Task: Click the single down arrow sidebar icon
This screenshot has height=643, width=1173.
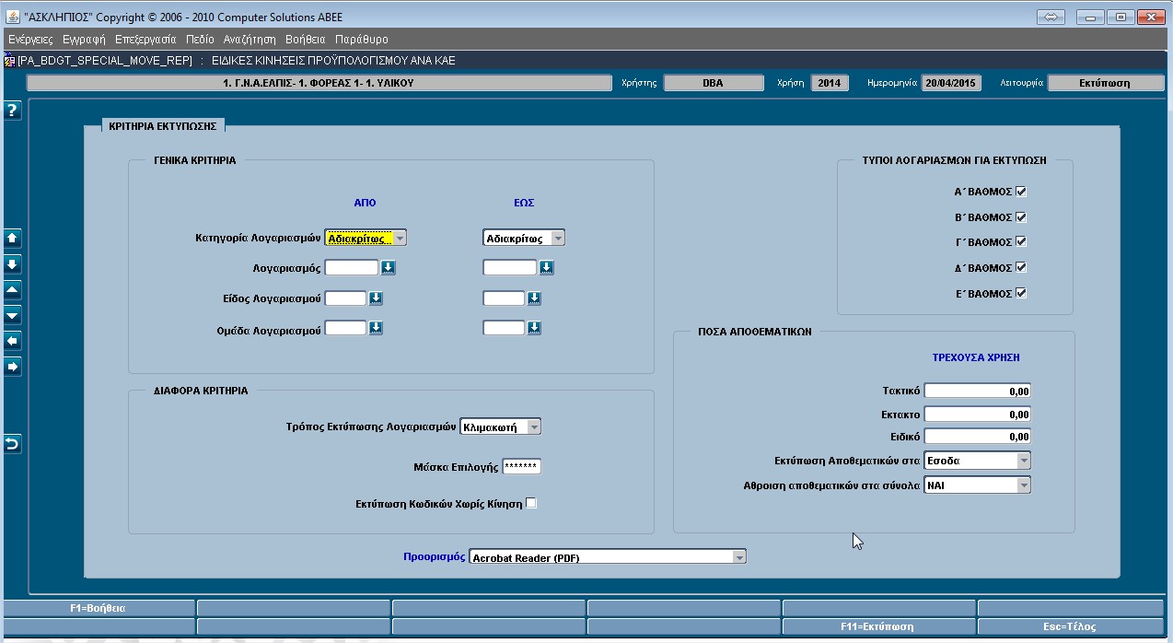Action: [12, 315]
